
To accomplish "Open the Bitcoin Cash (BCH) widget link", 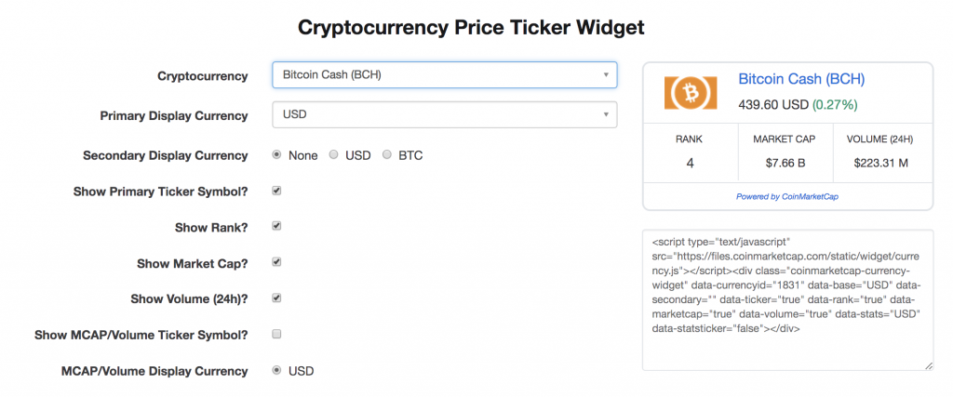I will 801,80.
